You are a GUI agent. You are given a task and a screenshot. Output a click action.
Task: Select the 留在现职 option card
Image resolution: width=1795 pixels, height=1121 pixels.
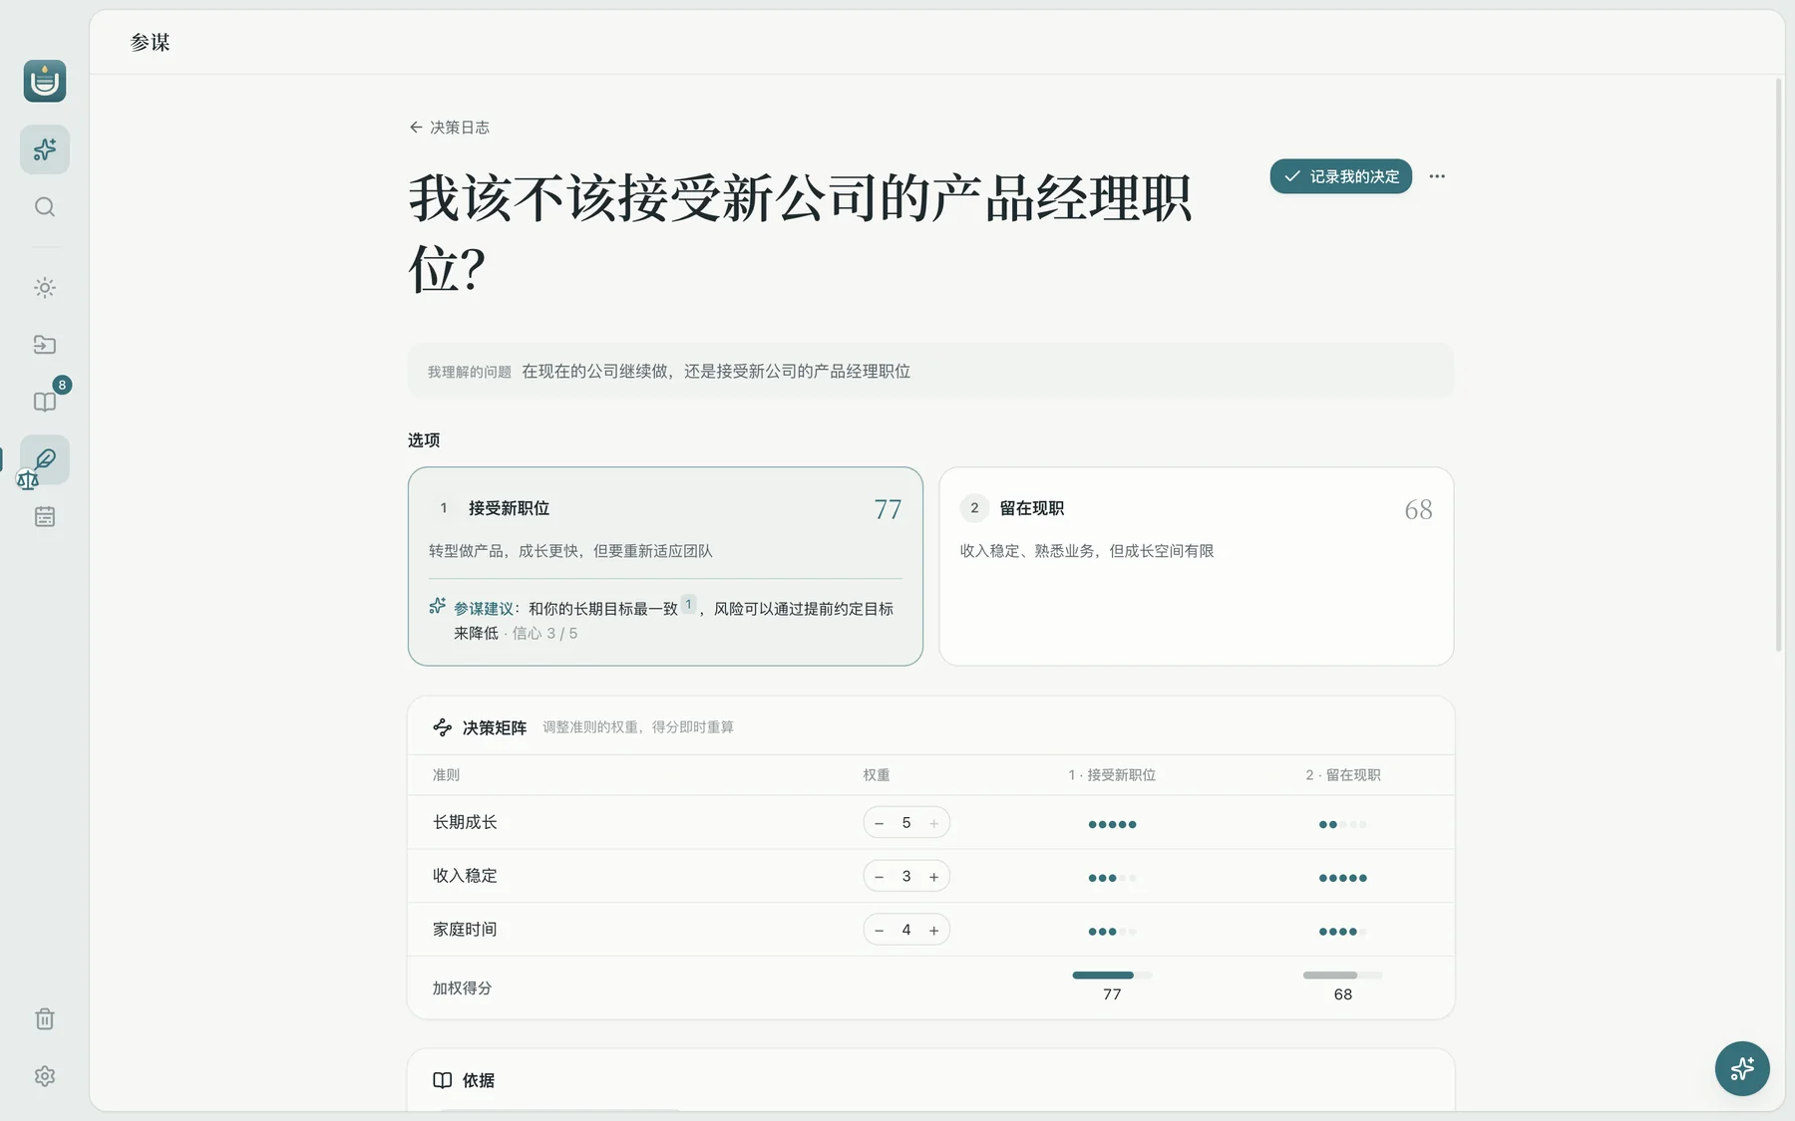(1196, 566)
